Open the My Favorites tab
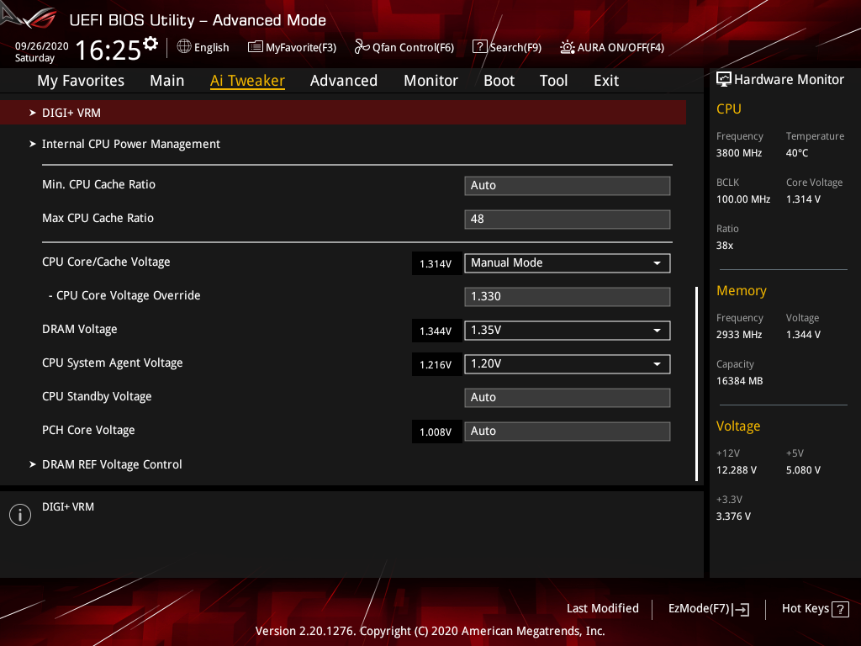 click(81, 81)
